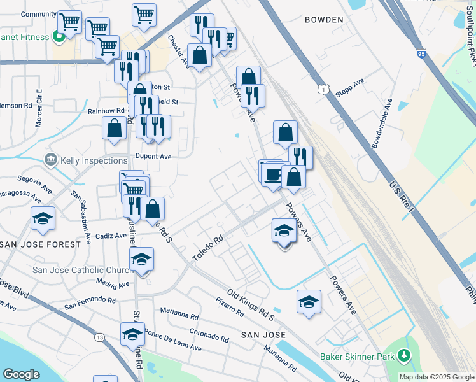476x382 pixels.
Task: Click the State Route 13 shield
Action: [99, 336]
